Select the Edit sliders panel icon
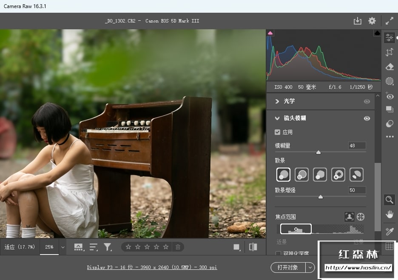Image resolution: width=398 pixels, height=280 pixels. pos(389,37)
